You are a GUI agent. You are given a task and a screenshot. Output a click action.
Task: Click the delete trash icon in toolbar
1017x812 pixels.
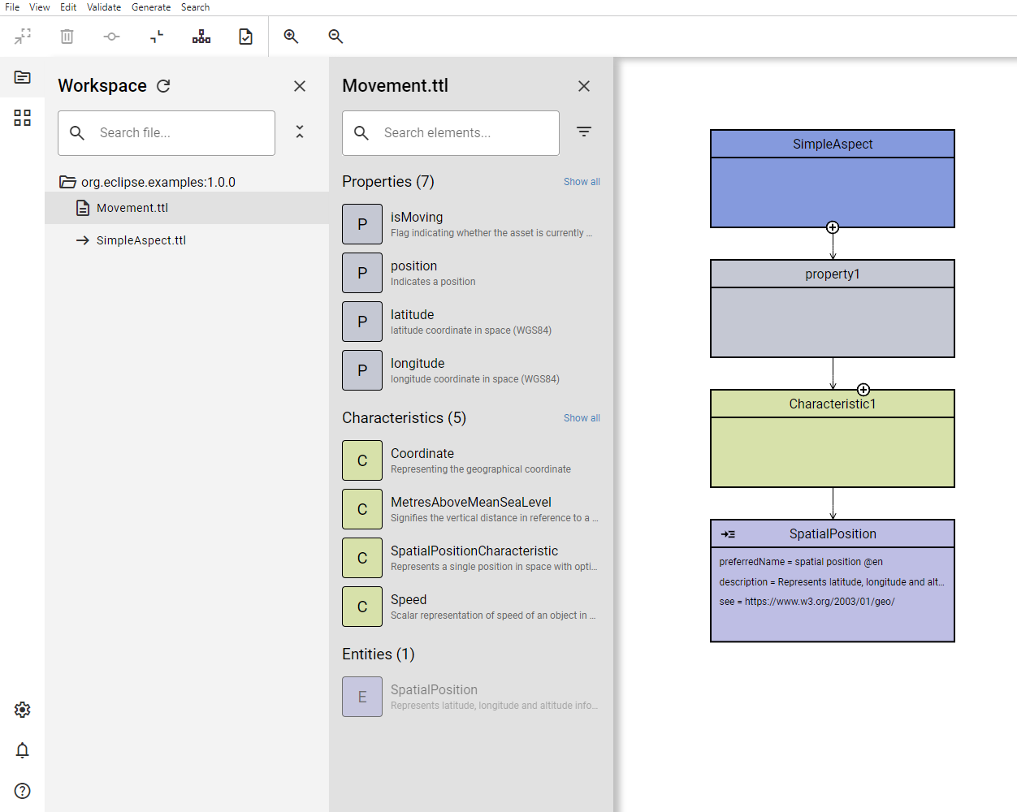tap(67, 37)
